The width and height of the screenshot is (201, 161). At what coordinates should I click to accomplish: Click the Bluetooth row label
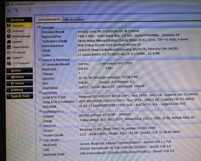coord(50,145)
